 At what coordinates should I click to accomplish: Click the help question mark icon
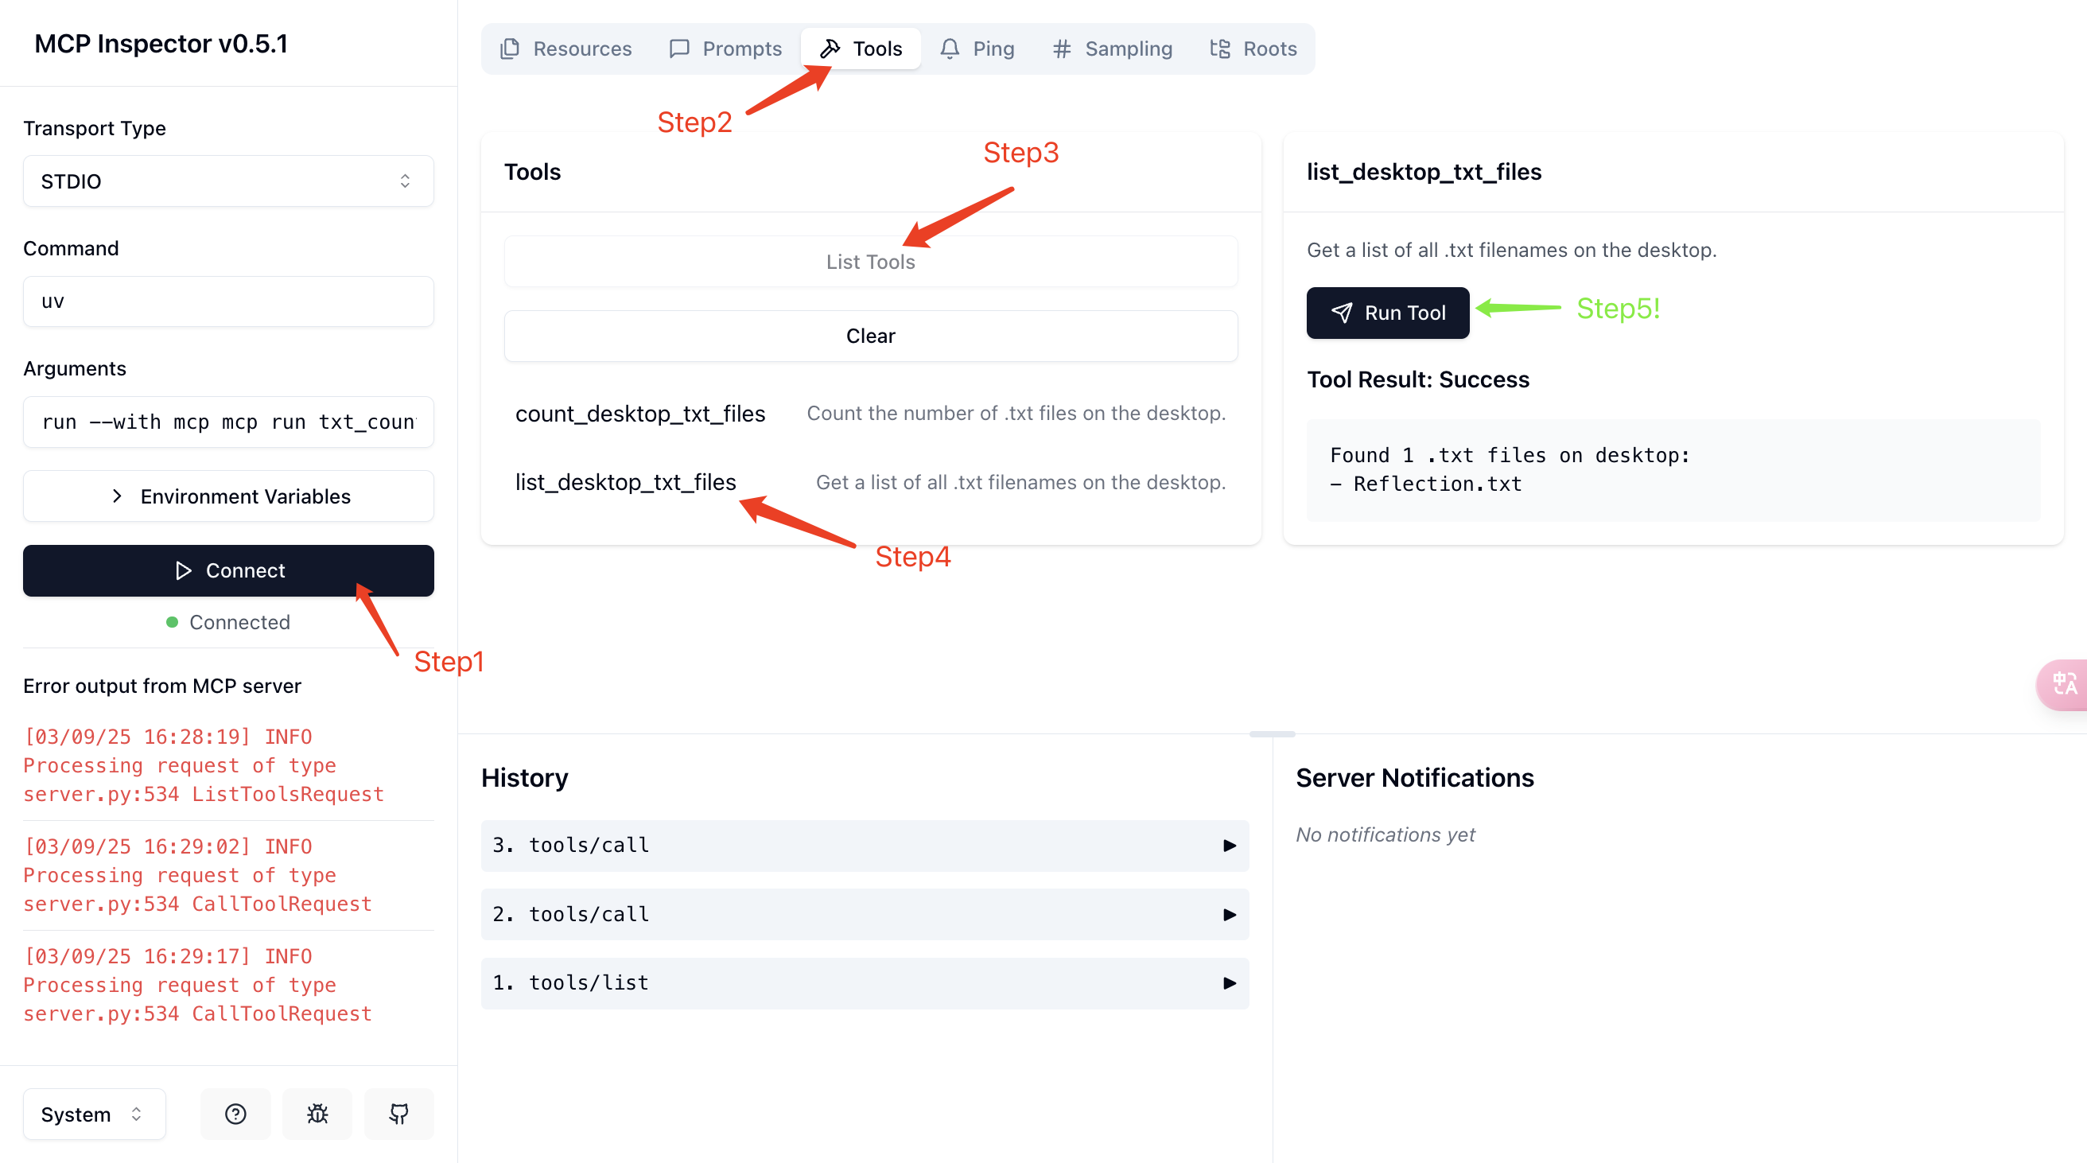pyautogui.click(x=235, y=1114)
